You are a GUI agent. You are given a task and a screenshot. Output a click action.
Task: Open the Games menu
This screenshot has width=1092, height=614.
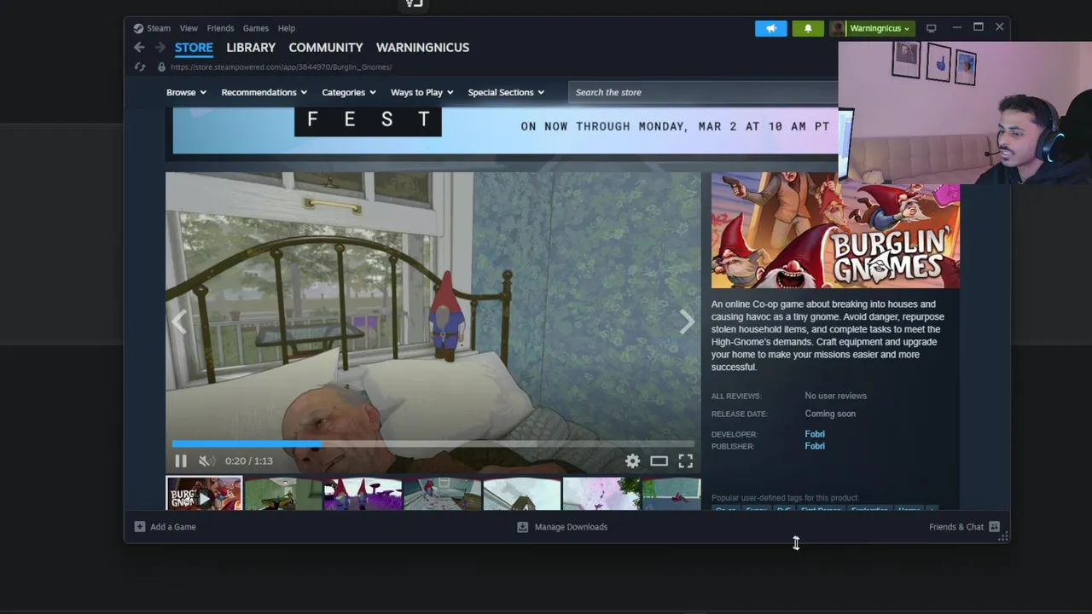click(256, 28)
